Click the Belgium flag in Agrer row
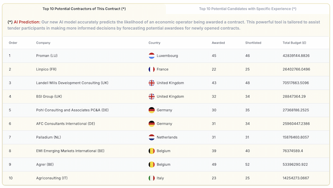333x188 pixels. [151, 164]
